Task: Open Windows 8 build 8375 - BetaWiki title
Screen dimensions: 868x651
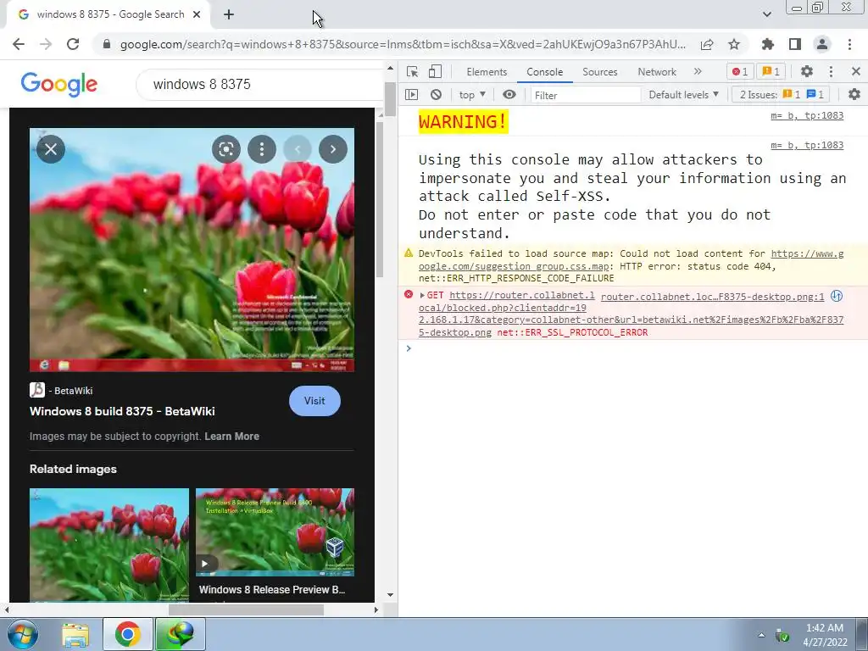Action: coord(122,411)
